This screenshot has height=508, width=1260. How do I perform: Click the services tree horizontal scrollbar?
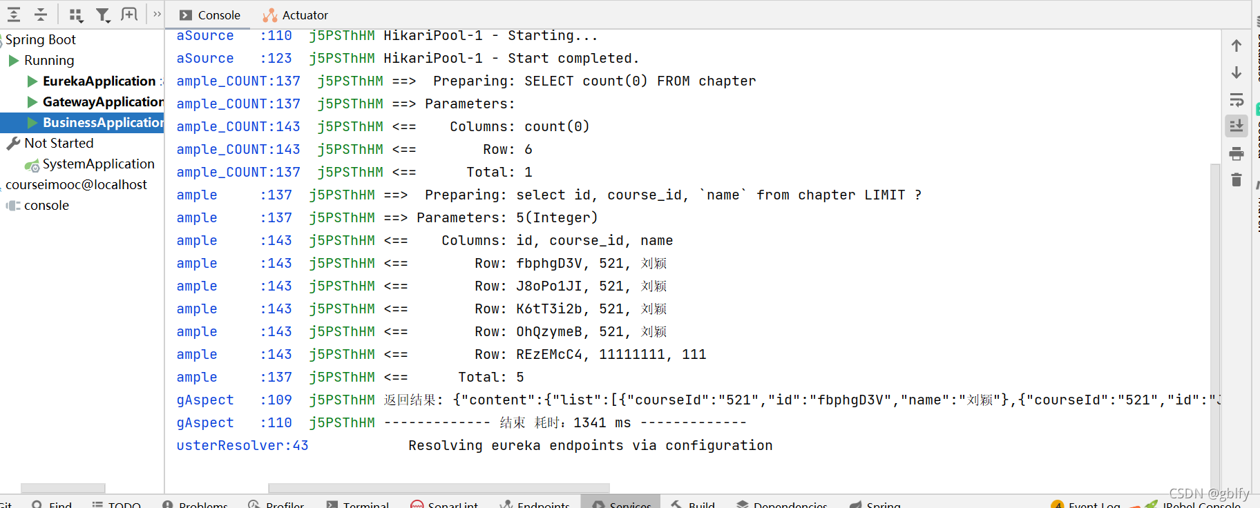tap(63, 488)
